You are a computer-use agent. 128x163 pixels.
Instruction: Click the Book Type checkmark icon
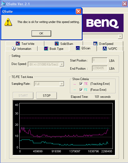pos(46,49)
